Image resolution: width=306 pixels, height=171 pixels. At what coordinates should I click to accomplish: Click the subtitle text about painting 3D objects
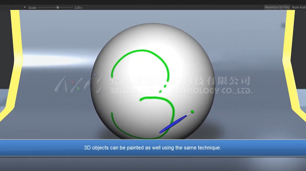(152, 148)
